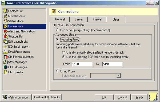
Task: Select the Using Proxy radio button
Action: tap(57, 71)
